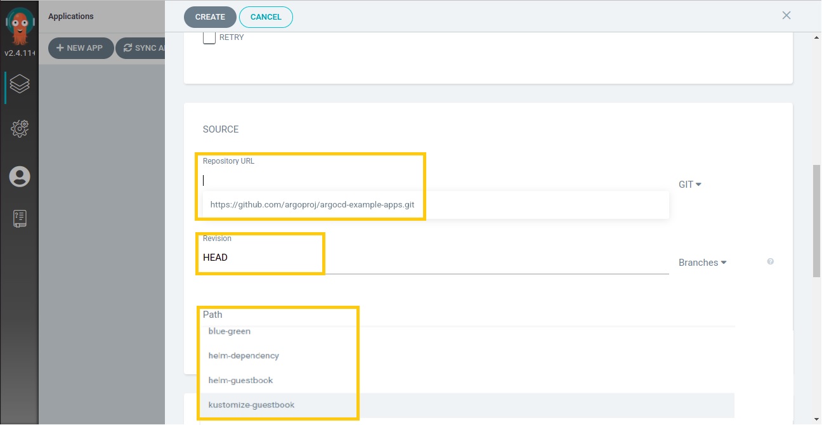Open the User Info profile icon
This screenshot has height=425, width=822.
(x=20, y=176)
